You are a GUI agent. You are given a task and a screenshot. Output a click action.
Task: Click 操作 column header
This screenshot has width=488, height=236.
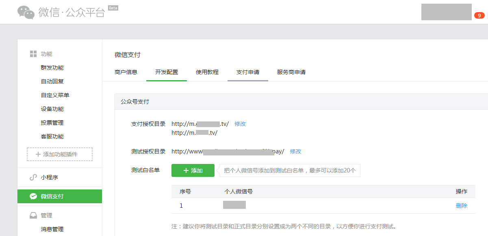point(462,191)
